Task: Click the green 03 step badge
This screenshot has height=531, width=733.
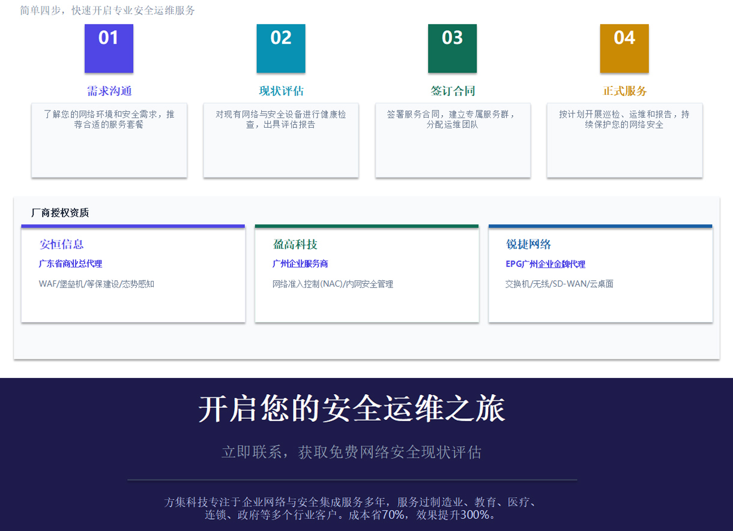Action: click(453, 49)
